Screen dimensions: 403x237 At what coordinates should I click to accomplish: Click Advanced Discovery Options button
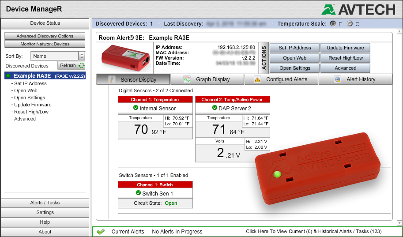click(45, 36)
